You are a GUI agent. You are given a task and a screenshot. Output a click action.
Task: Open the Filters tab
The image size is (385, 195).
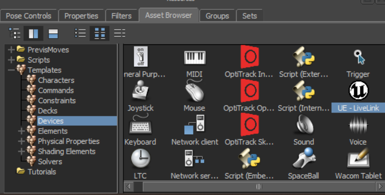tap(121, 16)
